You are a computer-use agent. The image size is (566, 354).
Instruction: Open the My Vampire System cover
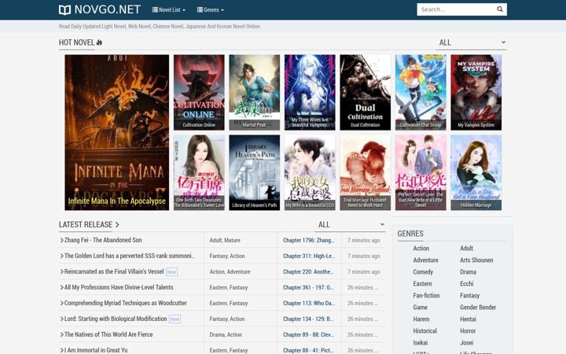pyautogui.click(x=476, y=93)
